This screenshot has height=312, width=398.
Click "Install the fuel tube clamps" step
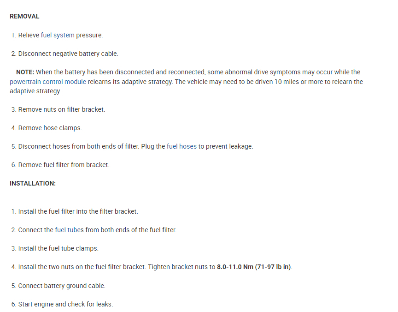[x=58, y=248]
